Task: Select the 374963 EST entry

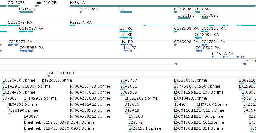Action: [x=9, y=98]
